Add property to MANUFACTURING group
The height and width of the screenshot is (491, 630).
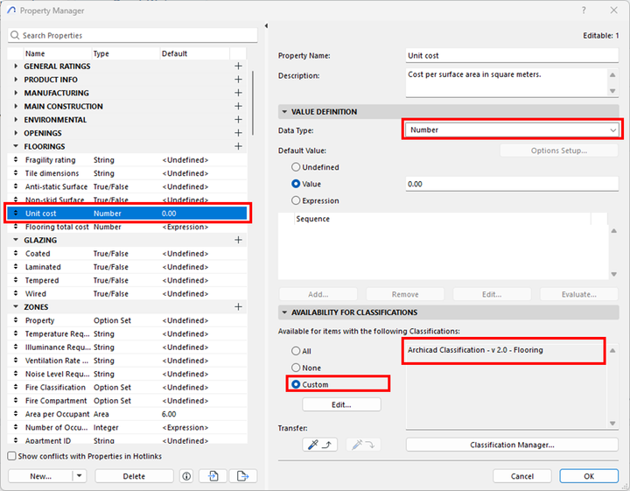point(238,93)
